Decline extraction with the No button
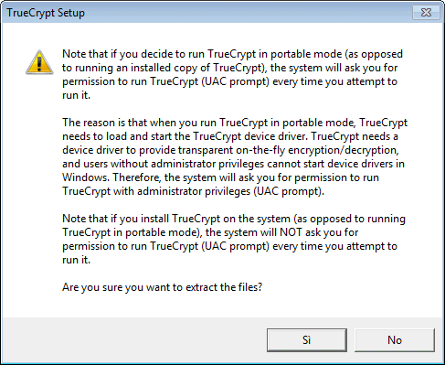 [x=395, y=340]
